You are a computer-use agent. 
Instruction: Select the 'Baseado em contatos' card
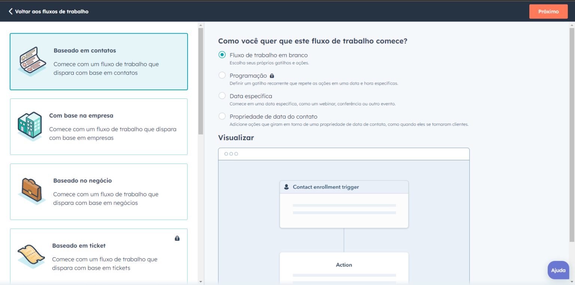(98, 61)
